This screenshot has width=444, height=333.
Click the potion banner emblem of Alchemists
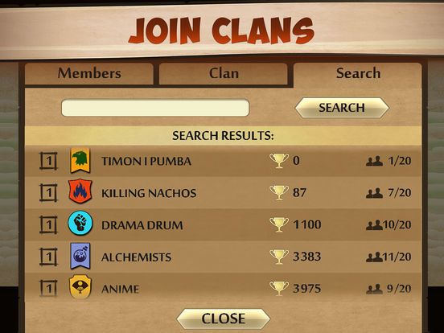coord(80,256)
